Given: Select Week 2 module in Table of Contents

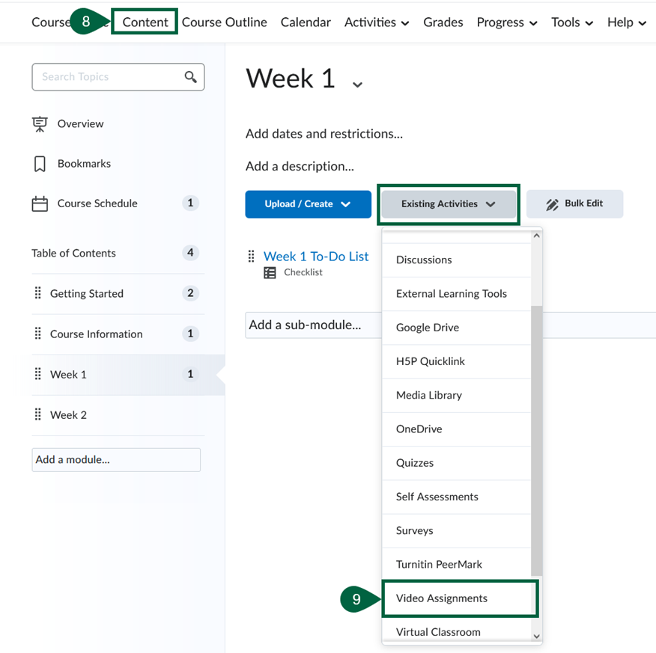Looking at the screenshot, I should [68, 415].
